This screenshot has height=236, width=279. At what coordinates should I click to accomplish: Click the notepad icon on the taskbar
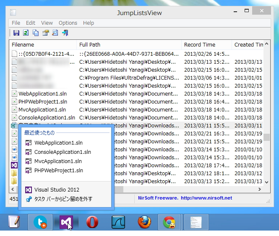coord(14,222)
